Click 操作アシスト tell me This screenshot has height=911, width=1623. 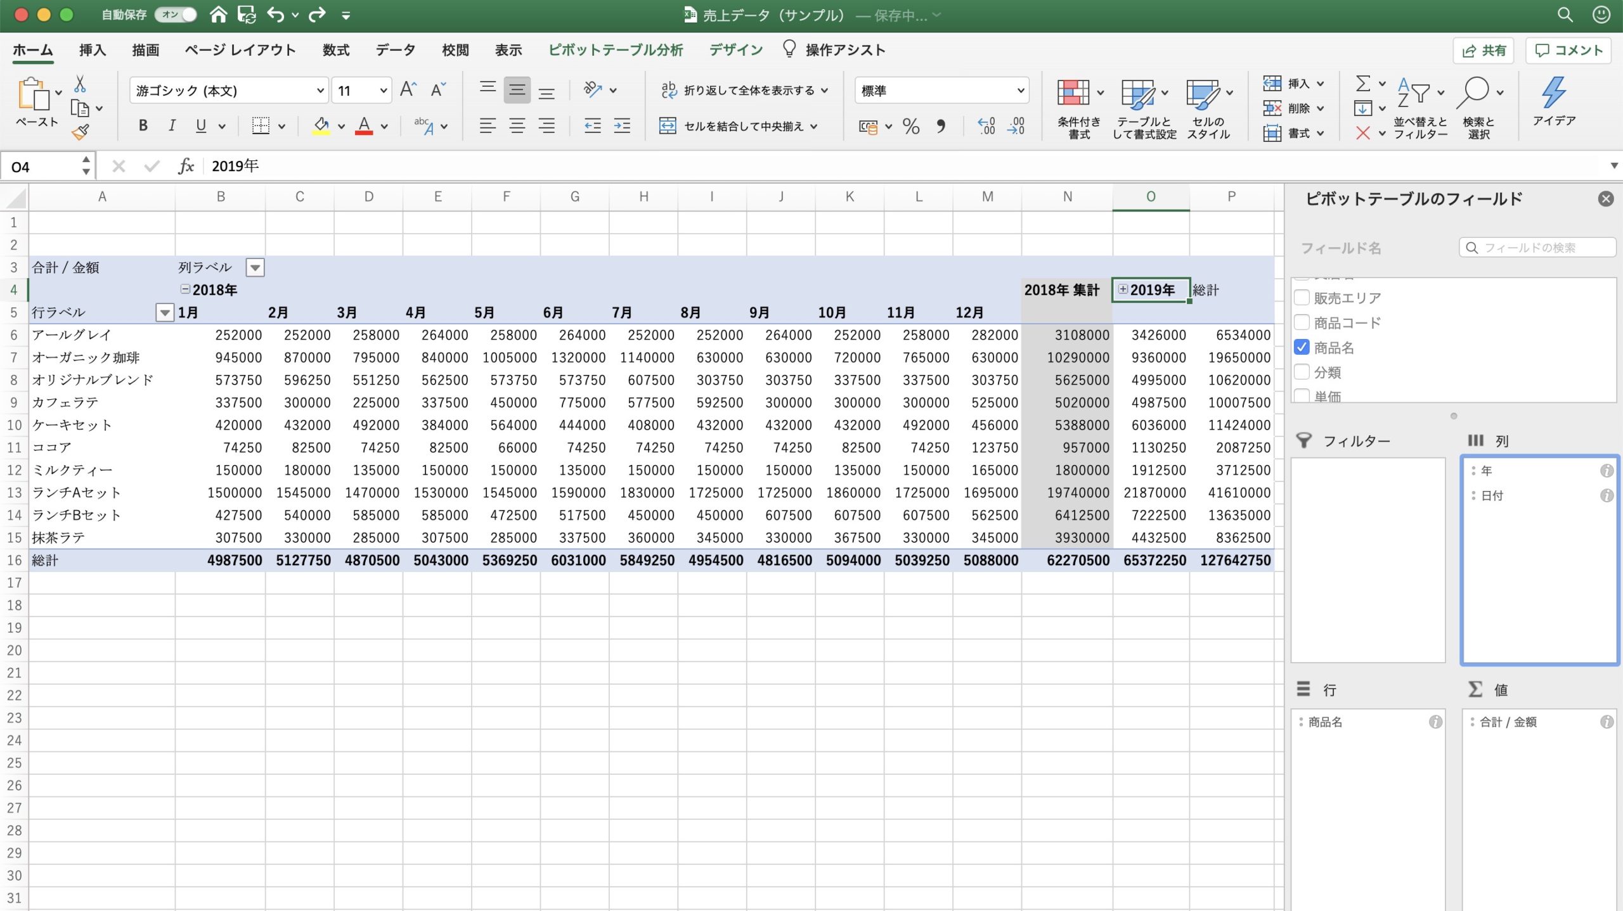click(x=834, y=49)
